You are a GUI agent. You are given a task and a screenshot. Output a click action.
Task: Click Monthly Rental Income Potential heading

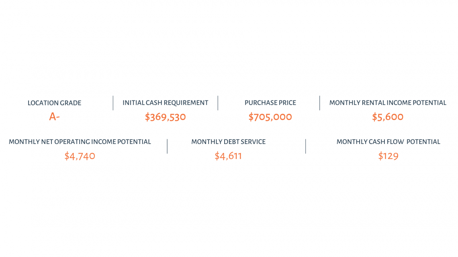pyautogui.click(x=388, y=103)
